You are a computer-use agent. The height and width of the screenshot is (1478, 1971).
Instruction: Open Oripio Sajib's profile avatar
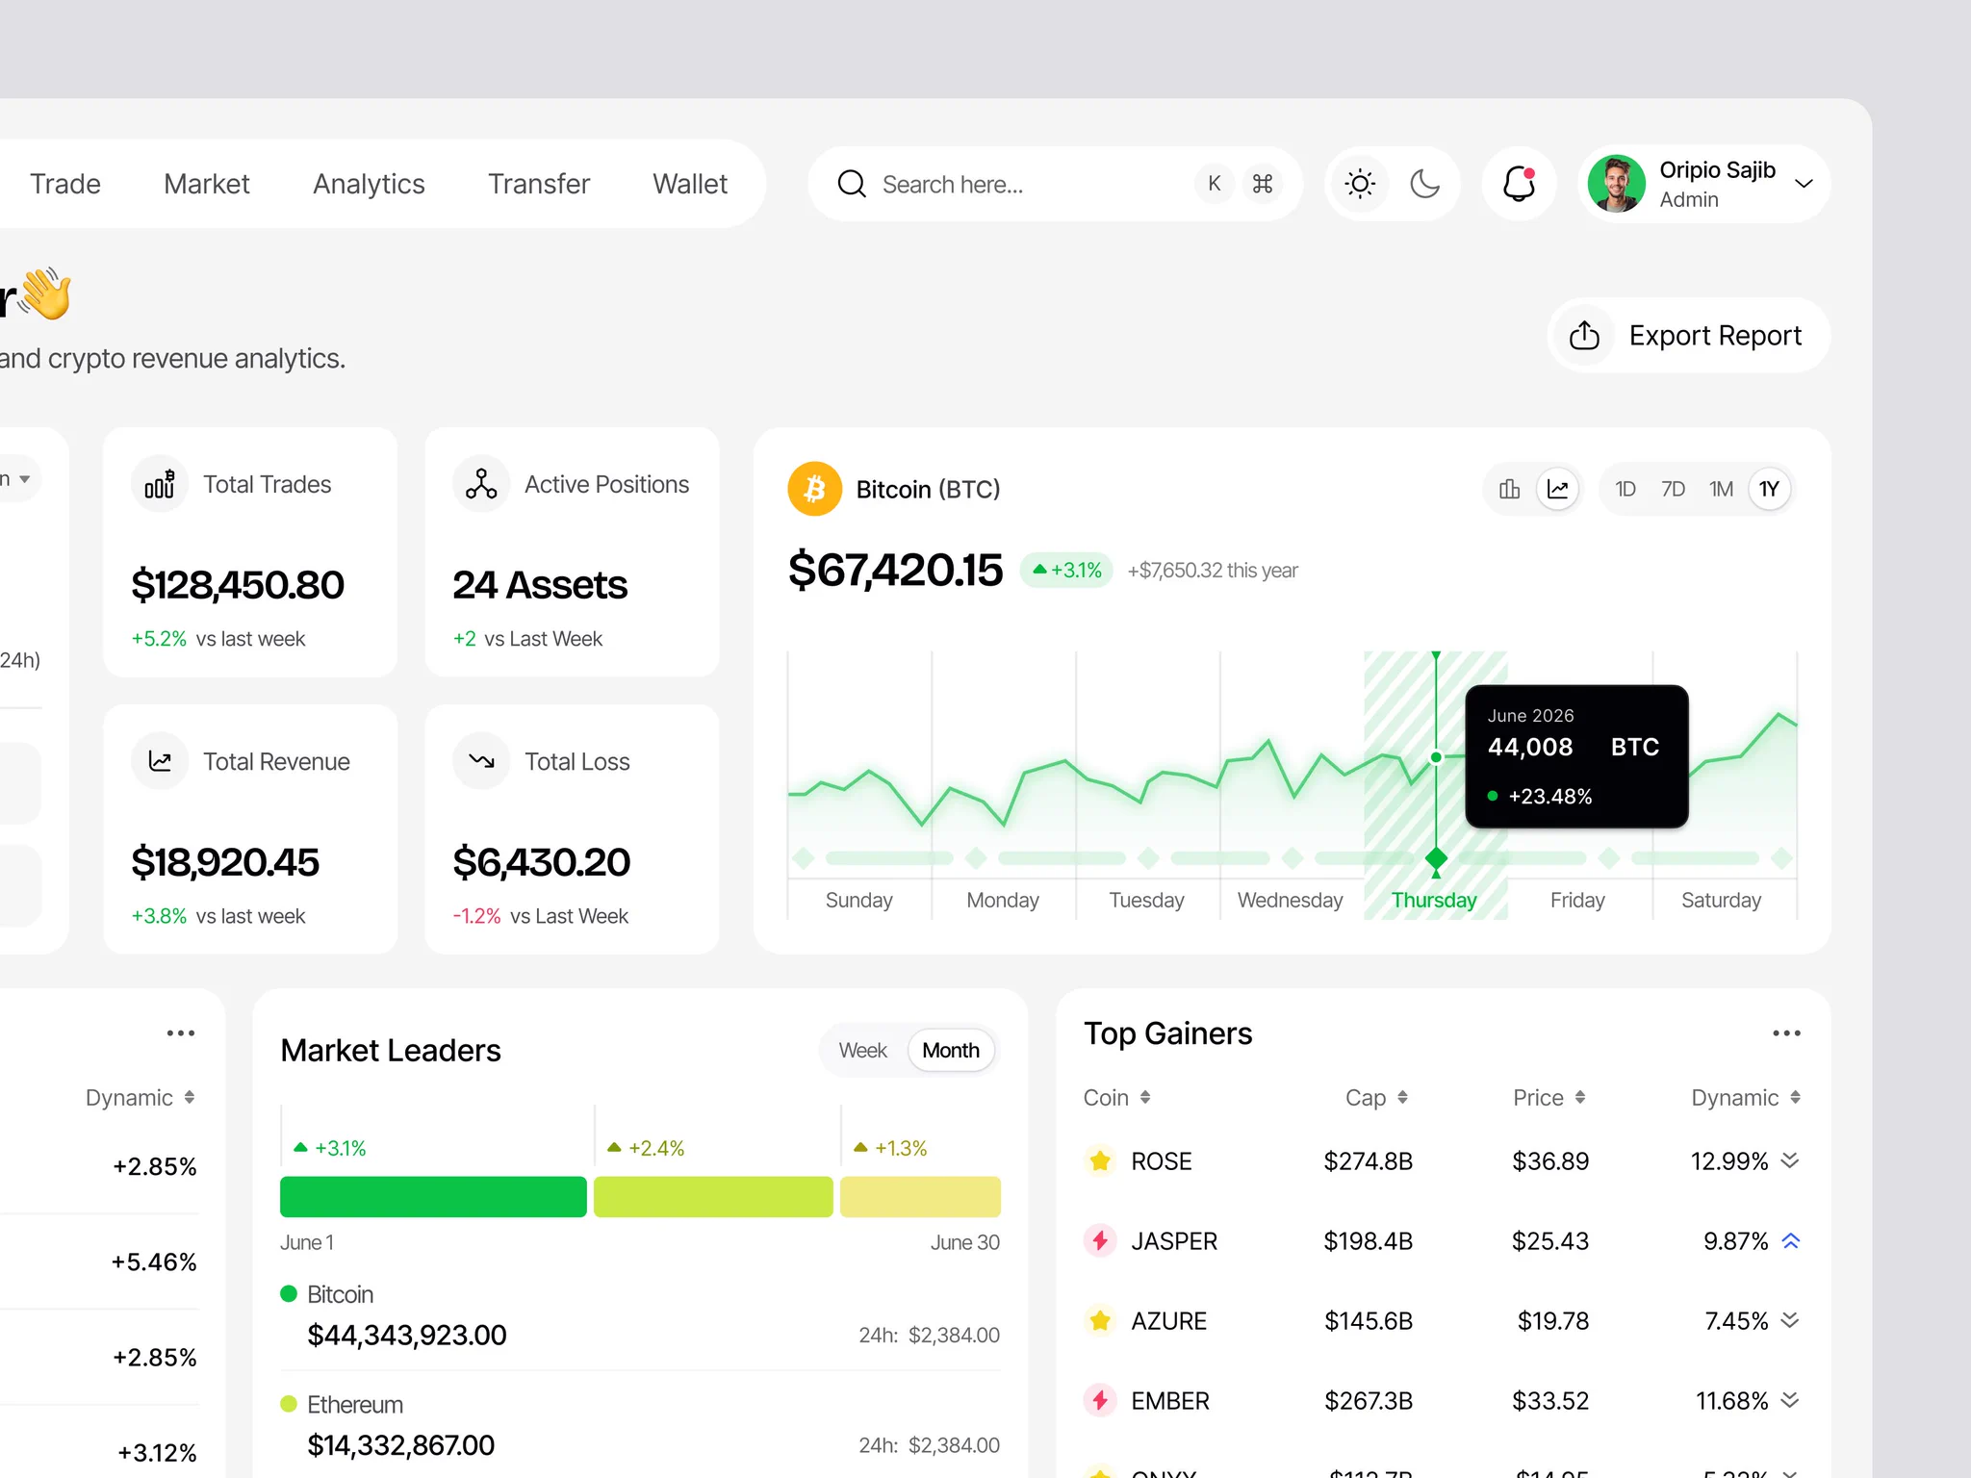(x=1617, y=183)
